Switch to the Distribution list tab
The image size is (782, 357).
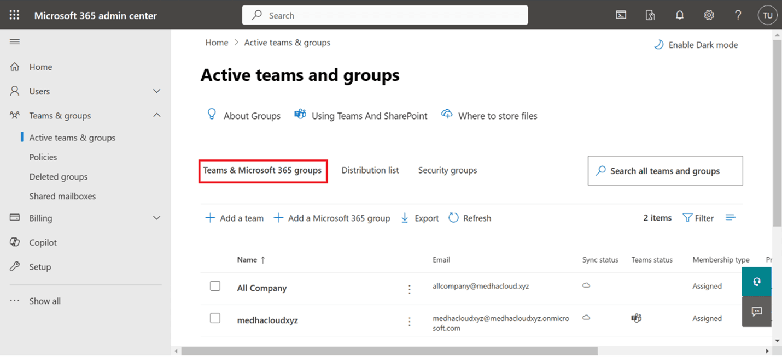pos(370,170)
